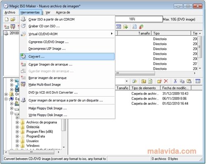Click the down arrow of folder tree scrollbar
The width and height of the screenshot is (206, 164).
pos(64,147)
